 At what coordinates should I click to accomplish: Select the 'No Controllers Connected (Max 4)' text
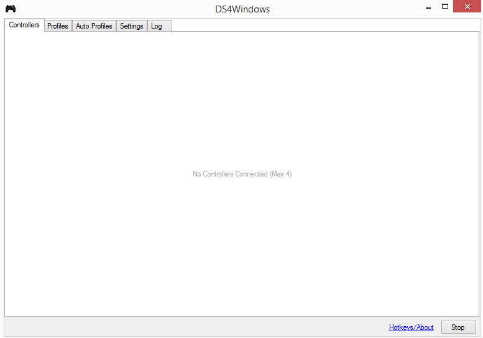click(242, 174)
